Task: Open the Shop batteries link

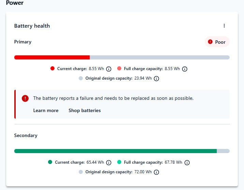Action: click(x=85, y=110)
